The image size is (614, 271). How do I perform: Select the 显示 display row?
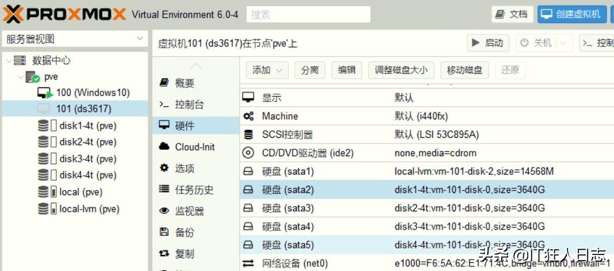tap(427, 98)
